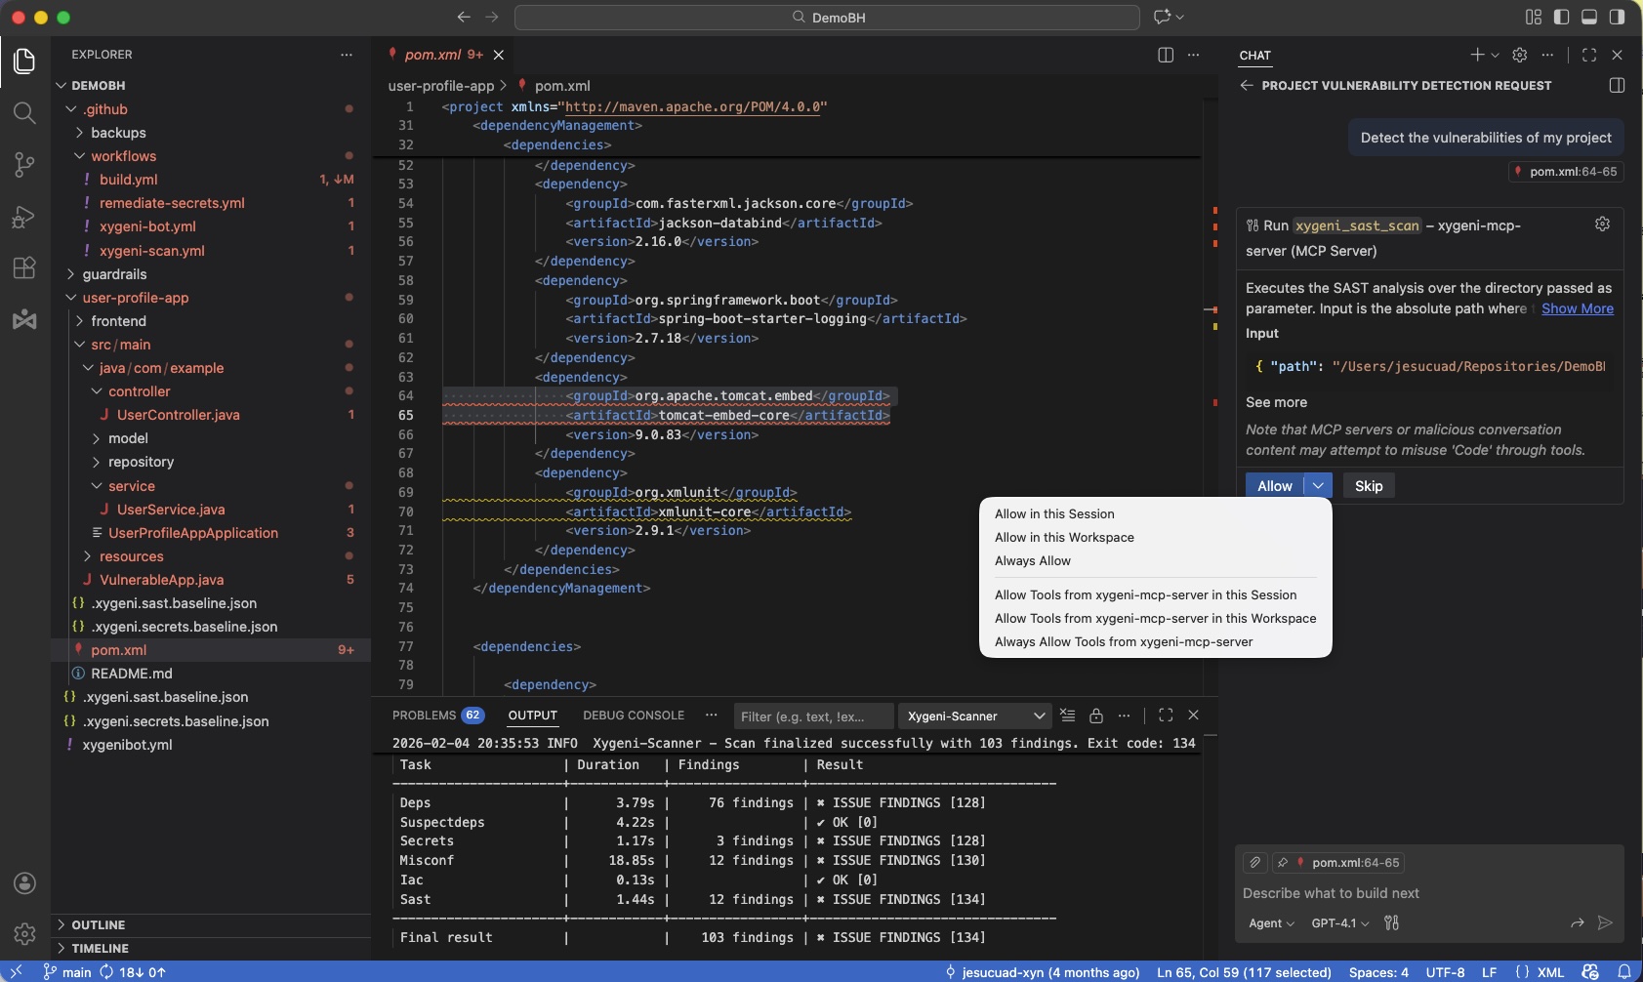
Task: Open the Run and Debug view
Action: coord(24,216)
